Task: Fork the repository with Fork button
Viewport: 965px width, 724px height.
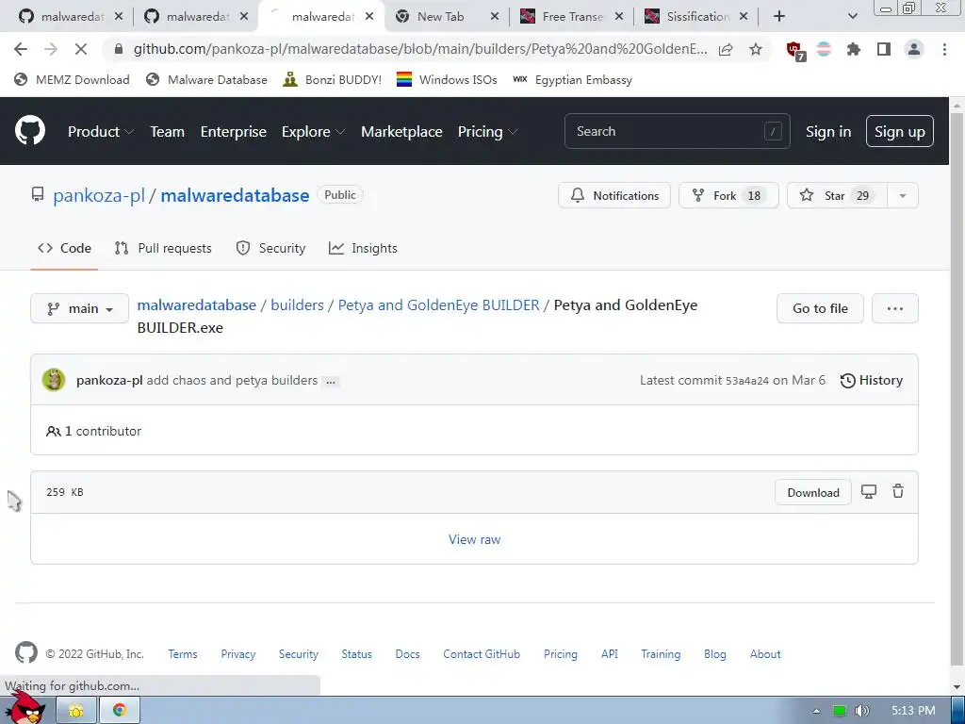Action: 728,196
